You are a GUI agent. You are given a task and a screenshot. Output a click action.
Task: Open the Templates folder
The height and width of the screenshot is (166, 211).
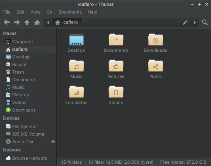pos(76,92)
